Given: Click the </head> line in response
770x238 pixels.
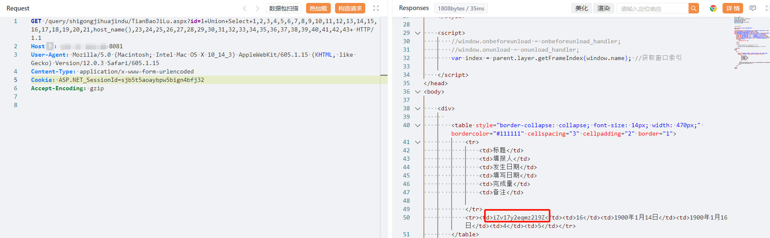Looking at the screenshot, I should (x=436, y=83).
